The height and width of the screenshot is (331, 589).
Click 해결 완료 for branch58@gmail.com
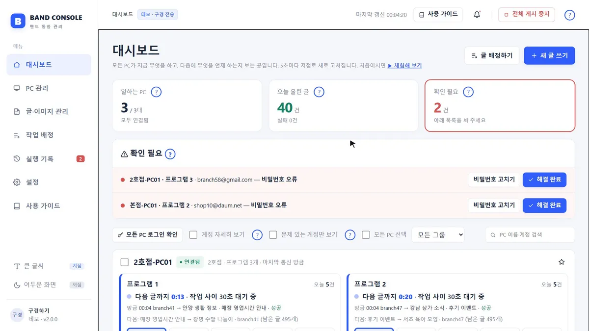(x=544, y=179)
